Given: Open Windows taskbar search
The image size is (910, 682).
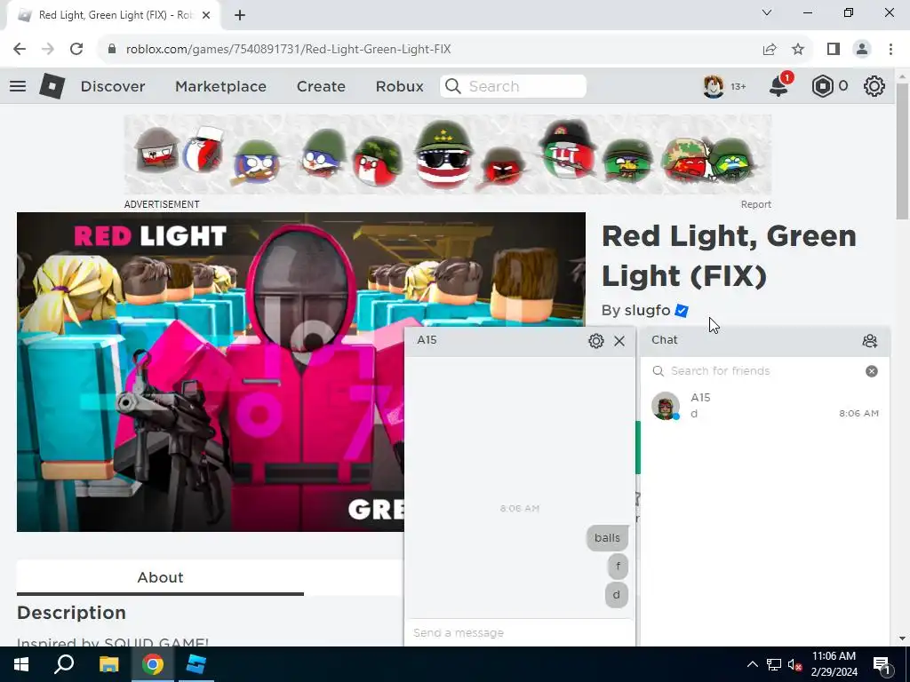Looking at the screenshot, I should (64, 664).
